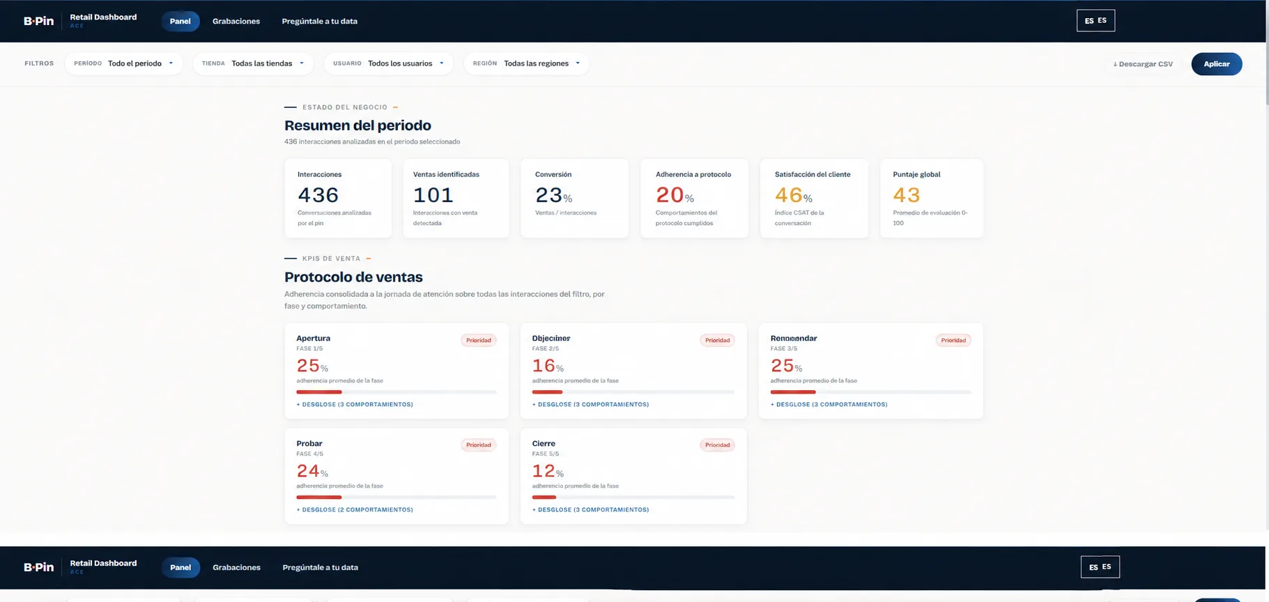Open the Panel tab in the upper header
Screen dimensions: 1269x602
[180, 21]
